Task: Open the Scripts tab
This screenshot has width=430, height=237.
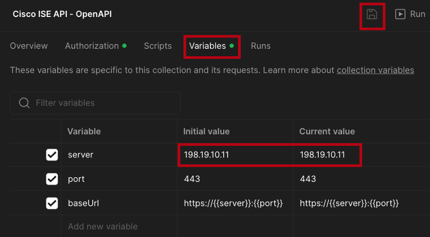Action: (x=157, y=46)
